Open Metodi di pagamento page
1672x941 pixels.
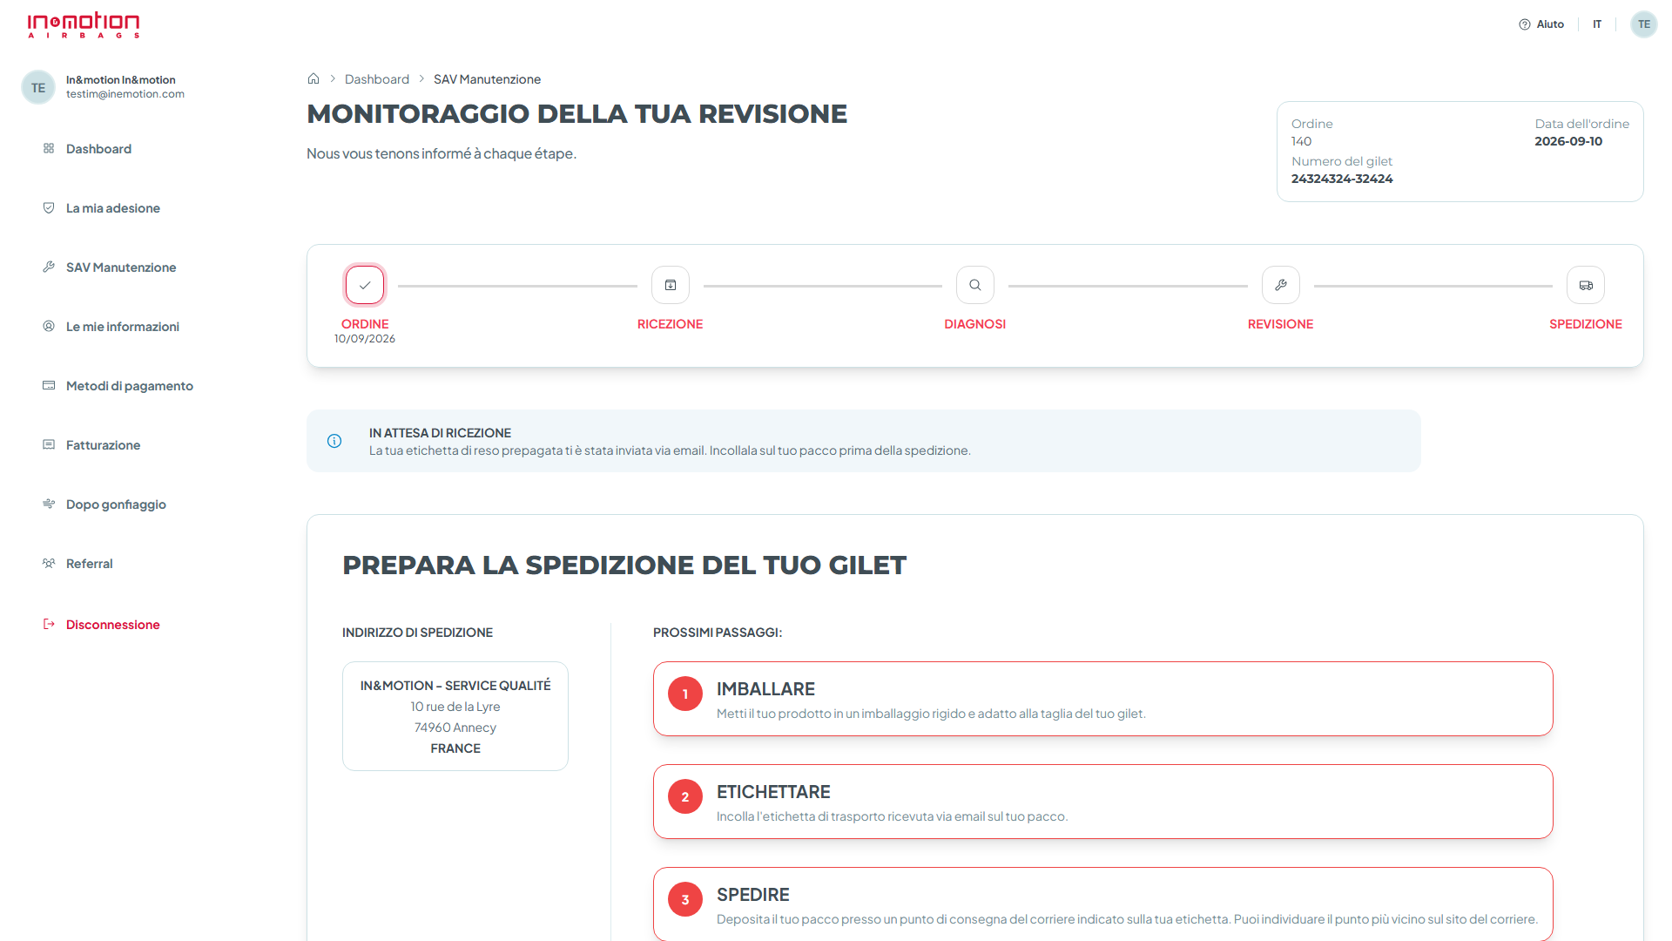pyautogui.click(x=130, y=386)
